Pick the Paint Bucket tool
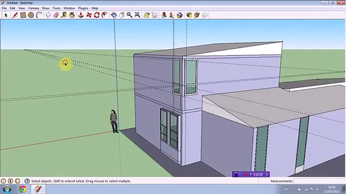 (x=72, y=15)
